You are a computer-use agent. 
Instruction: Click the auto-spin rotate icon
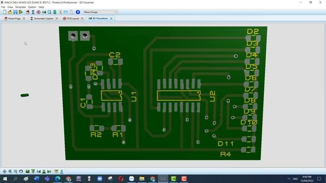(x=21, y=171)
